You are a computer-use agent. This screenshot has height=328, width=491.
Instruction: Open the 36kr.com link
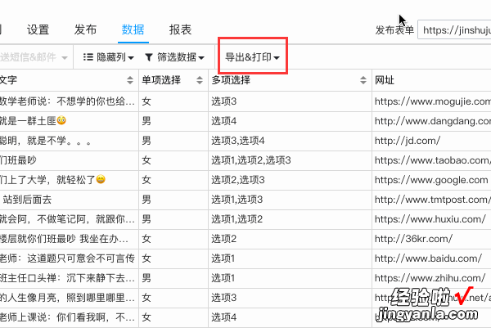[x=413, y=239]
